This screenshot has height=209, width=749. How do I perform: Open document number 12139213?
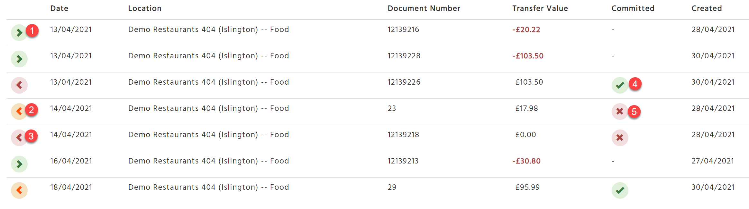[403, 161]
